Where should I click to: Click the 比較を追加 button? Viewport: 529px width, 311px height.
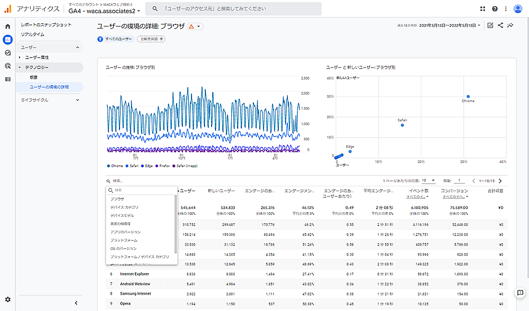151,39
